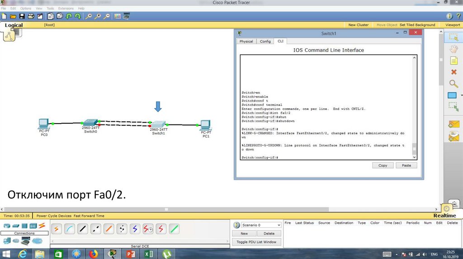Click the Copy icon in main toolbar

click(x=51, y=17)
